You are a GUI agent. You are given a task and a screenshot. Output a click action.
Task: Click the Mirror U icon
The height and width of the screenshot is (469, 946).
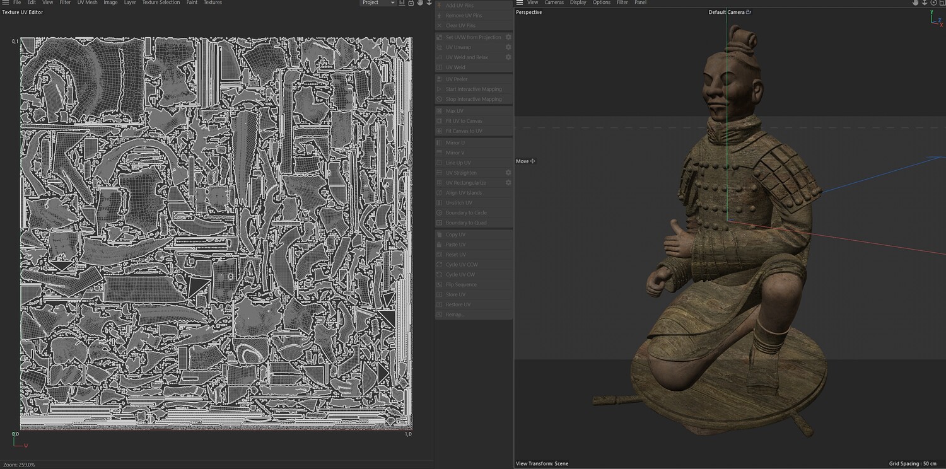point(440,143)
